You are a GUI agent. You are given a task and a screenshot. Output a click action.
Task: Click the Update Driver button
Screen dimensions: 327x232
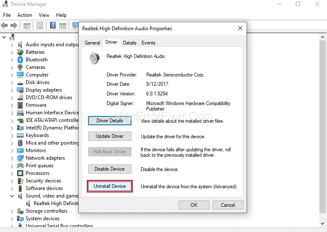coord(110,136)
